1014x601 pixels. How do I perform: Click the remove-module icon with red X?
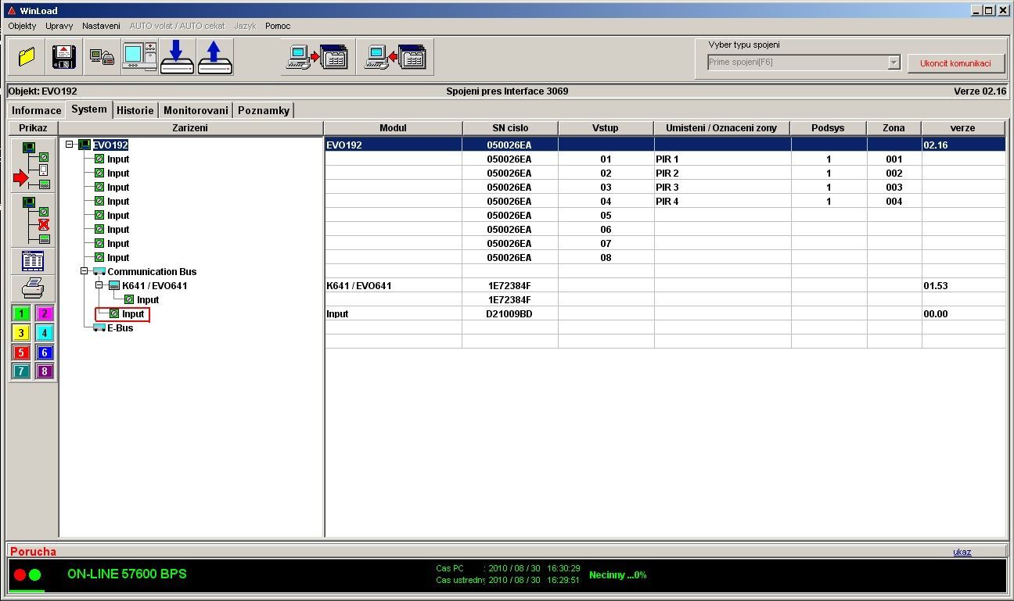pyautogui.click(x=33, y=220)
